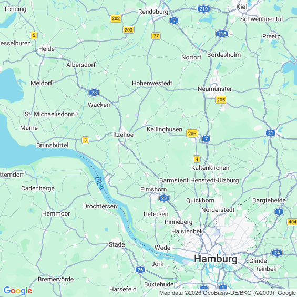Click the Brunsbüttel town label

point(52,145)
